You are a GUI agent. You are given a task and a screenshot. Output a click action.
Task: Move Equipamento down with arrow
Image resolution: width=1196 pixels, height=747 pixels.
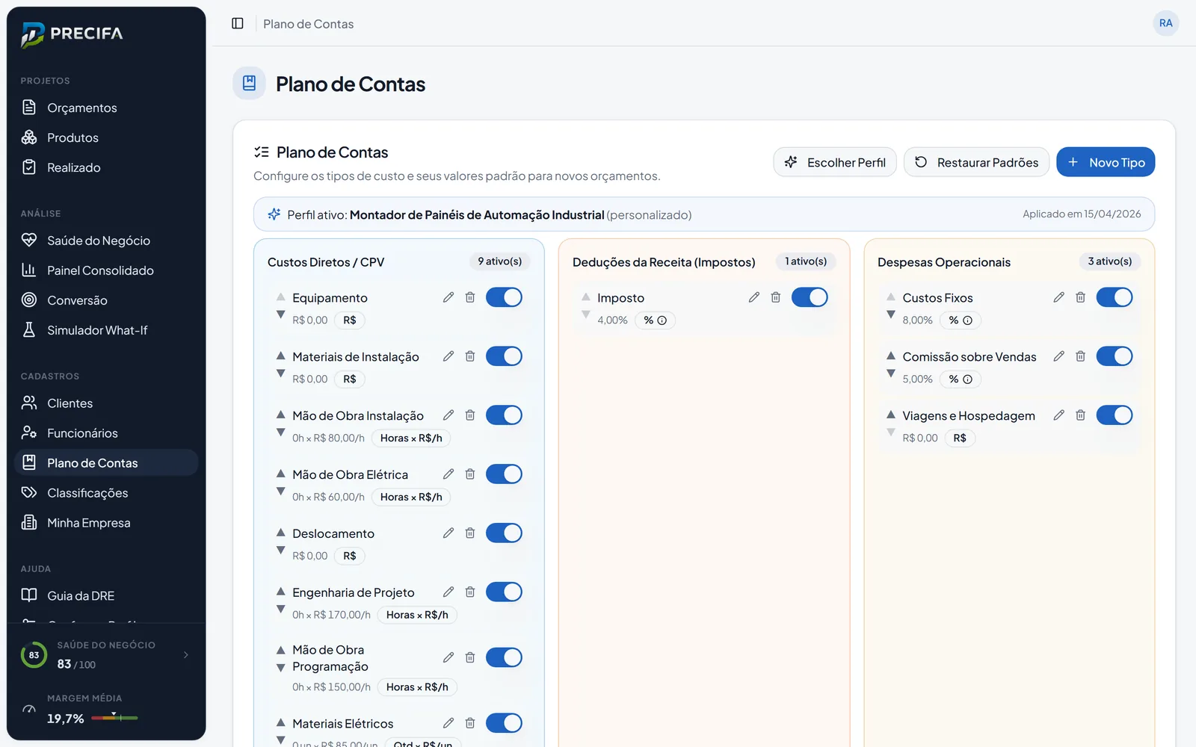281,314
